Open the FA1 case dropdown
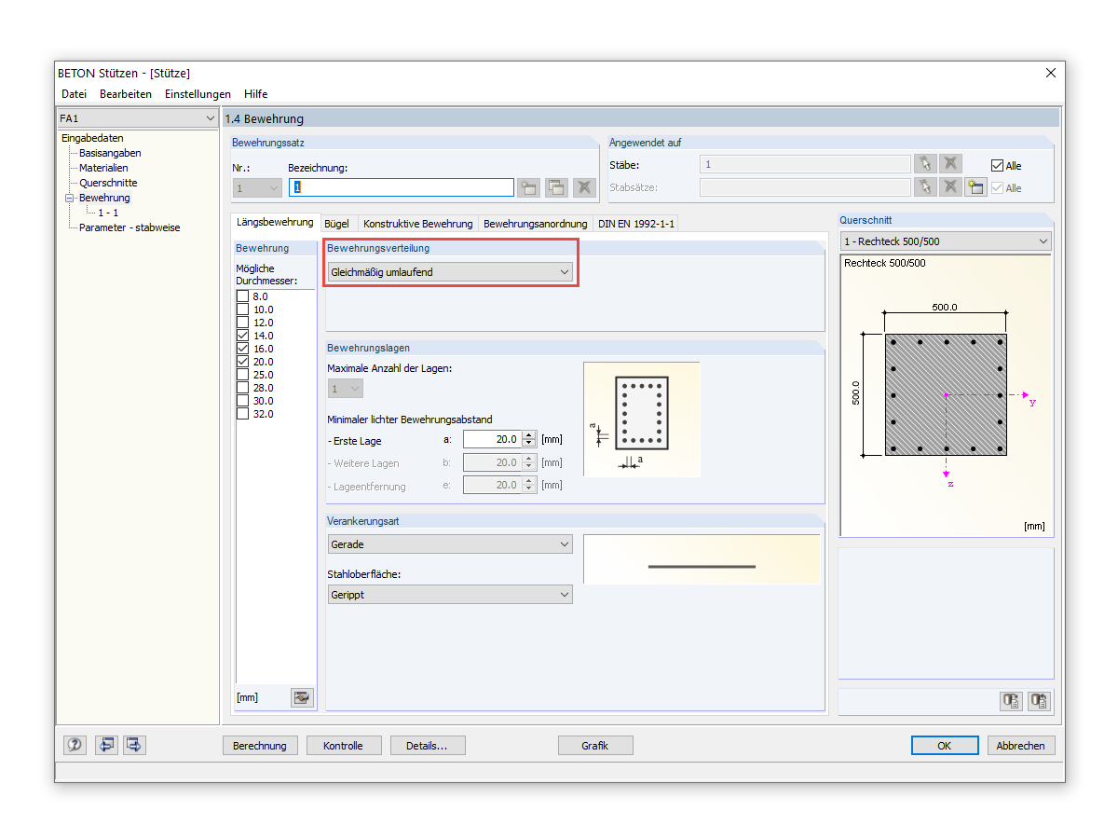Viewport: 1118px width, 839px height. tap(137, 118)
